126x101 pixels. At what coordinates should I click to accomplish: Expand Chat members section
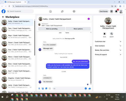click(x=108, y=46)
